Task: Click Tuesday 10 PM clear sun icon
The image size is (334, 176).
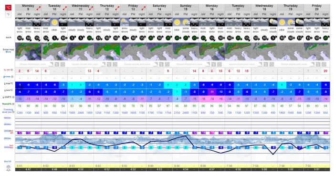Action: pos(54,22)
